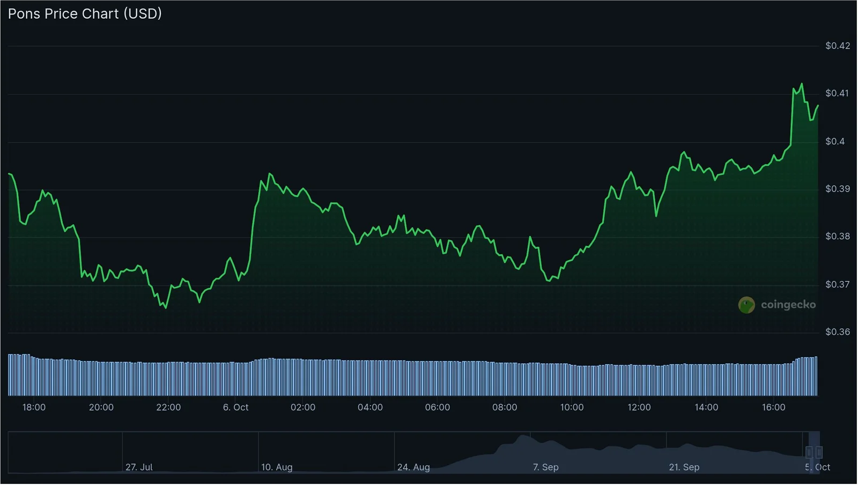This screenshot has height=485, width=858.
Task: Click the $0.39 y-axis label
Action: tap(837, 189)
